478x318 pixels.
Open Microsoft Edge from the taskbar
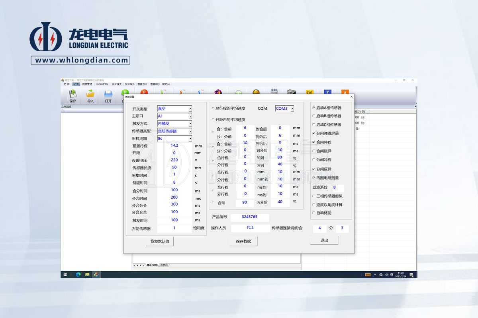[78, 275]
